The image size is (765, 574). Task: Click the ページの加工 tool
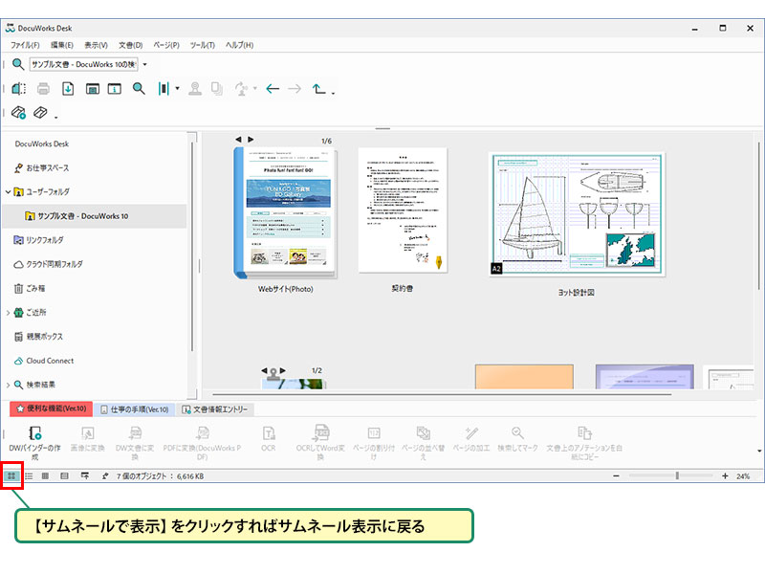point(471,439)
